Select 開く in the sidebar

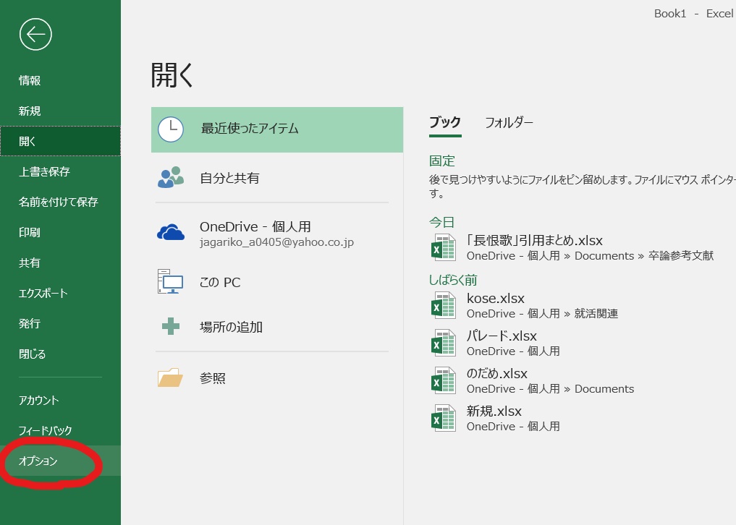(x=60, y=141)
